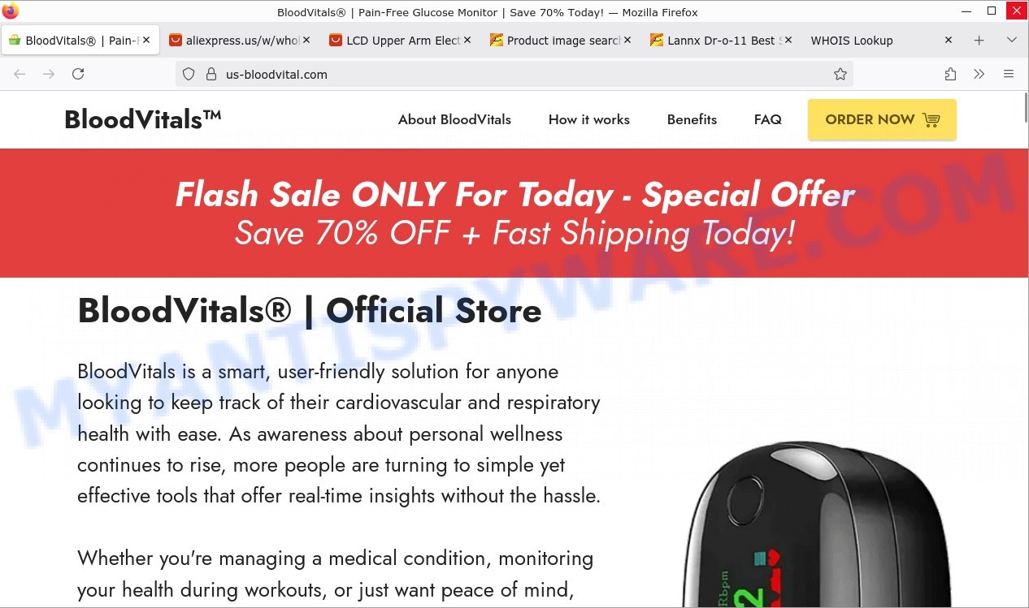Open the Firefox hamburger menu
This screenshot has width=1029, height=608.
click(x=1009, y=74)
